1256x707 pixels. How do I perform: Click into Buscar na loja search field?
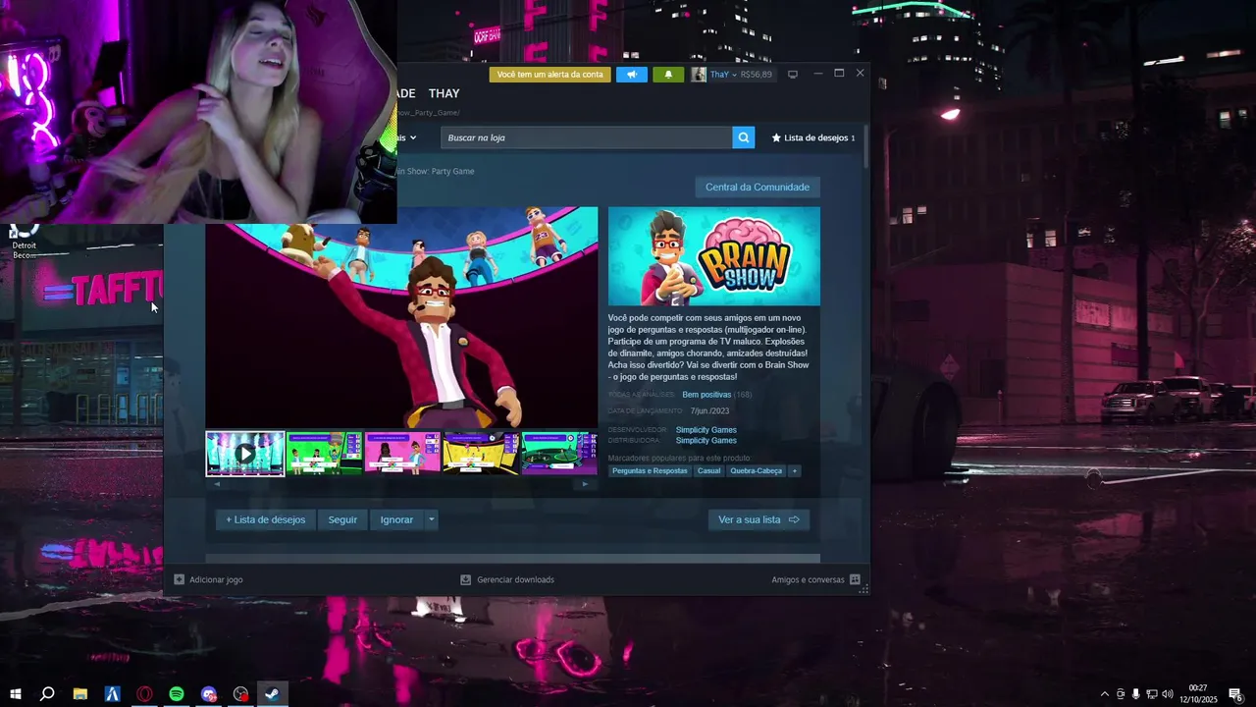[587, 137]
